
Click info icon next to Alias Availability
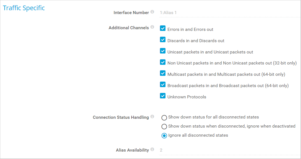pyautogui.click(x=152, y=150)
